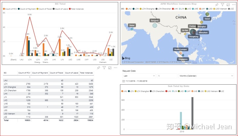Image resolution: width=238 pixels, height=136 pixels.
Task: Sort table by Count of PCV header
Action: tap(24, 73)
